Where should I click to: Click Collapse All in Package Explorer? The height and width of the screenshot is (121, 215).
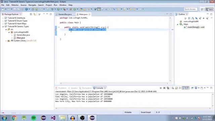pyautogui.click(x=31, y=14)
